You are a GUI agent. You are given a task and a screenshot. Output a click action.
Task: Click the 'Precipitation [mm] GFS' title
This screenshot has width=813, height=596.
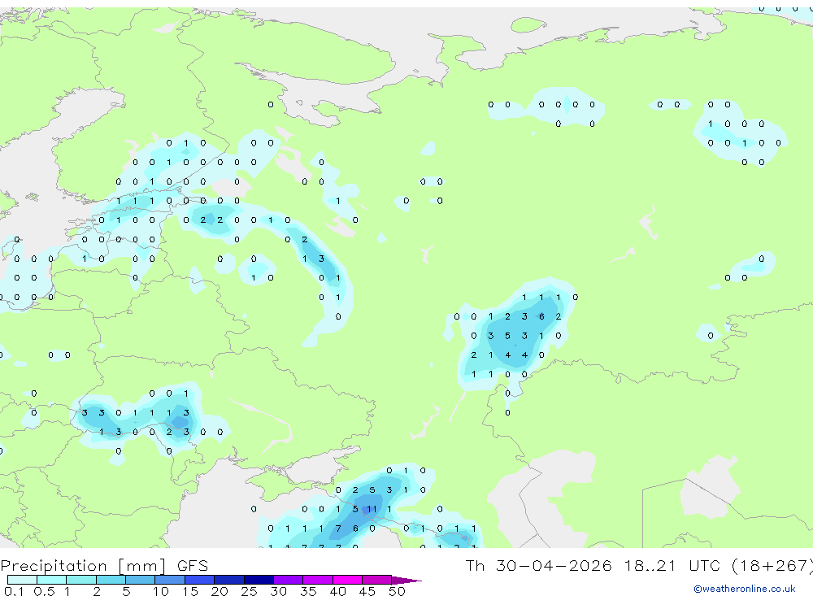click(x=104, y=565)
